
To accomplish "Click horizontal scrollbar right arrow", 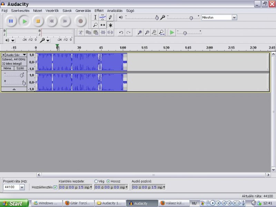I will 268,175.
